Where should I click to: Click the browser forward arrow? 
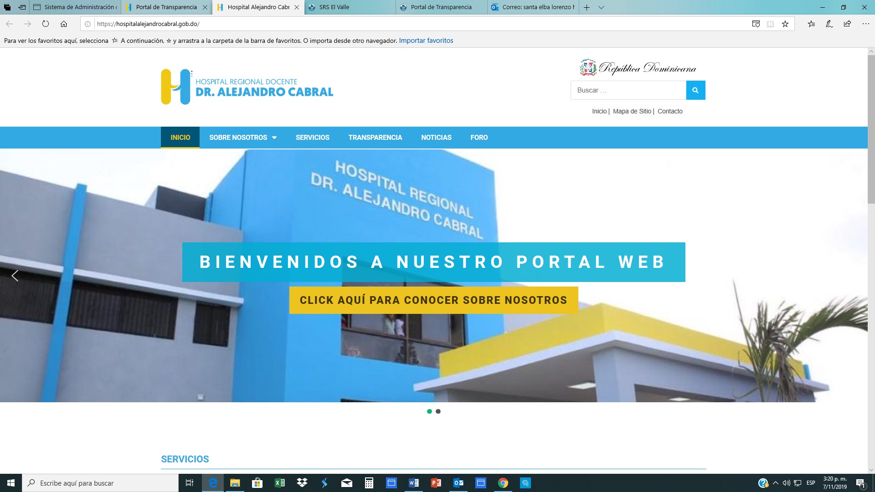click(x=27, y=24)
